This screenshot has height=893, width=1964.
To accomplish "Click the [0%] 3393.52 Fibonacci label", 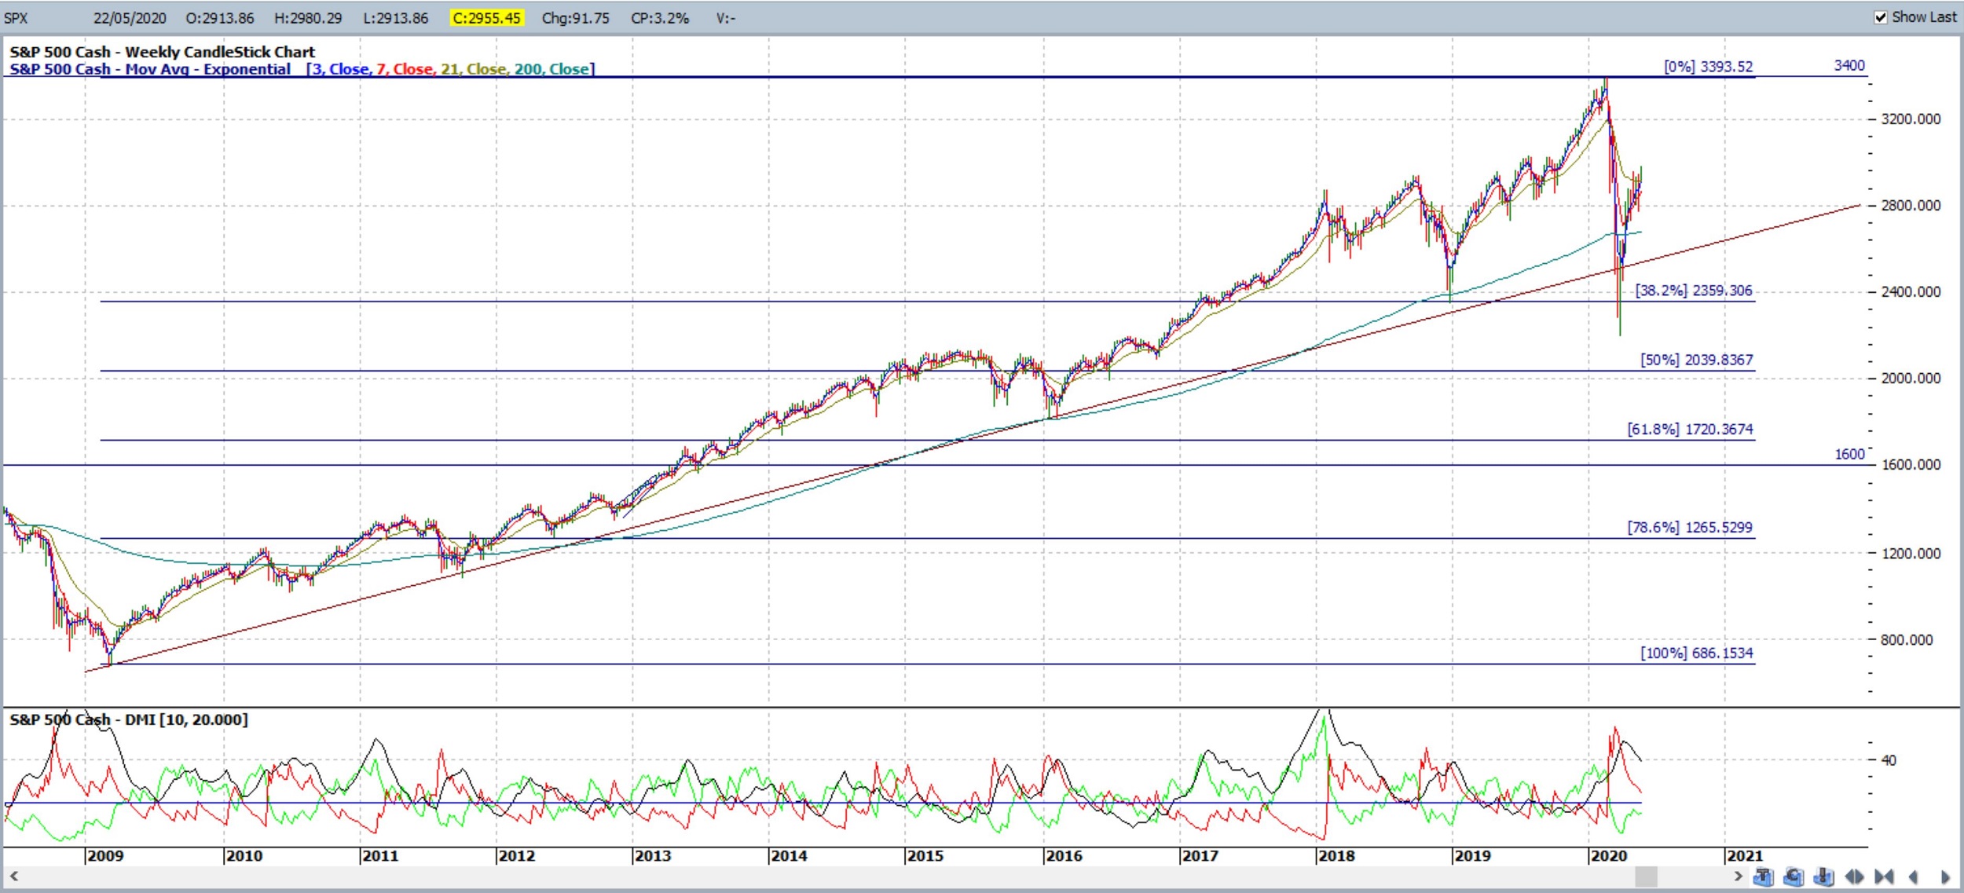I will (1709, 67).
